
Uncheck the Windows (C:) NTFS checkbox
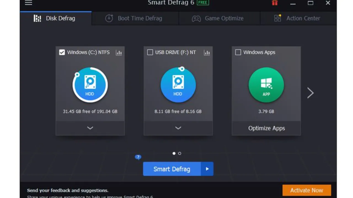point(62,52)
